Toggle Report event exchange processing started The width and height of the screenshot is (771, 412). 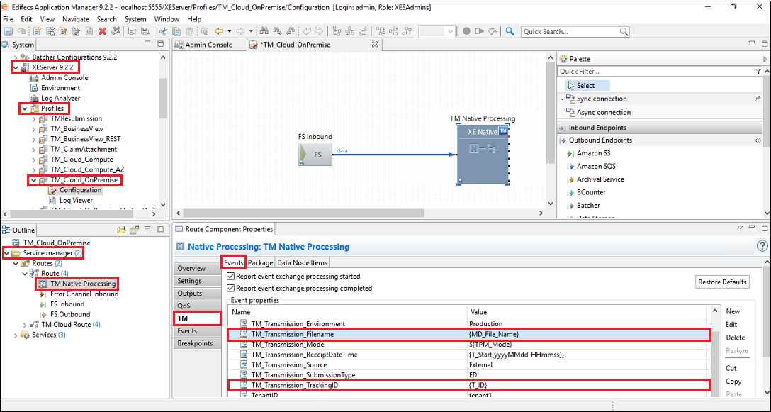[x=230, y=276]
